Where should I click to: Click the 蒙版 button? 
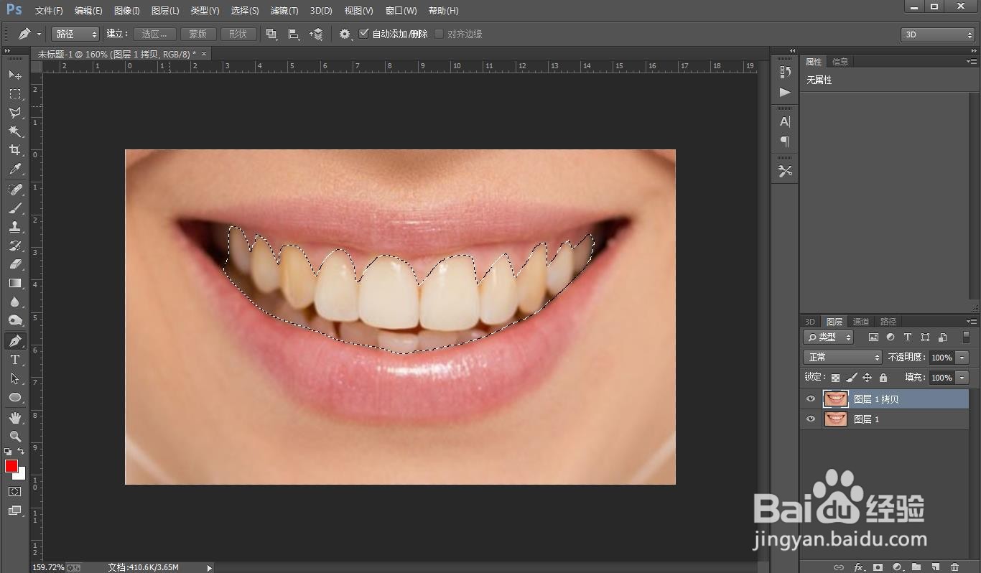[198, 34]
